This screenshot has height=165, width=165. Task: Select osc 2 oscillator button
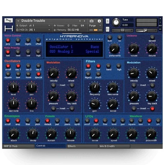(28, 66)
